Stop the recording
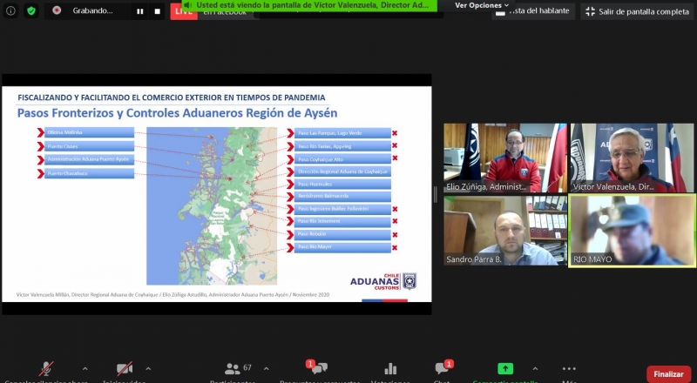Image resolution: width=697 pixels, height=383 pixels. click(x=158, y=11)
